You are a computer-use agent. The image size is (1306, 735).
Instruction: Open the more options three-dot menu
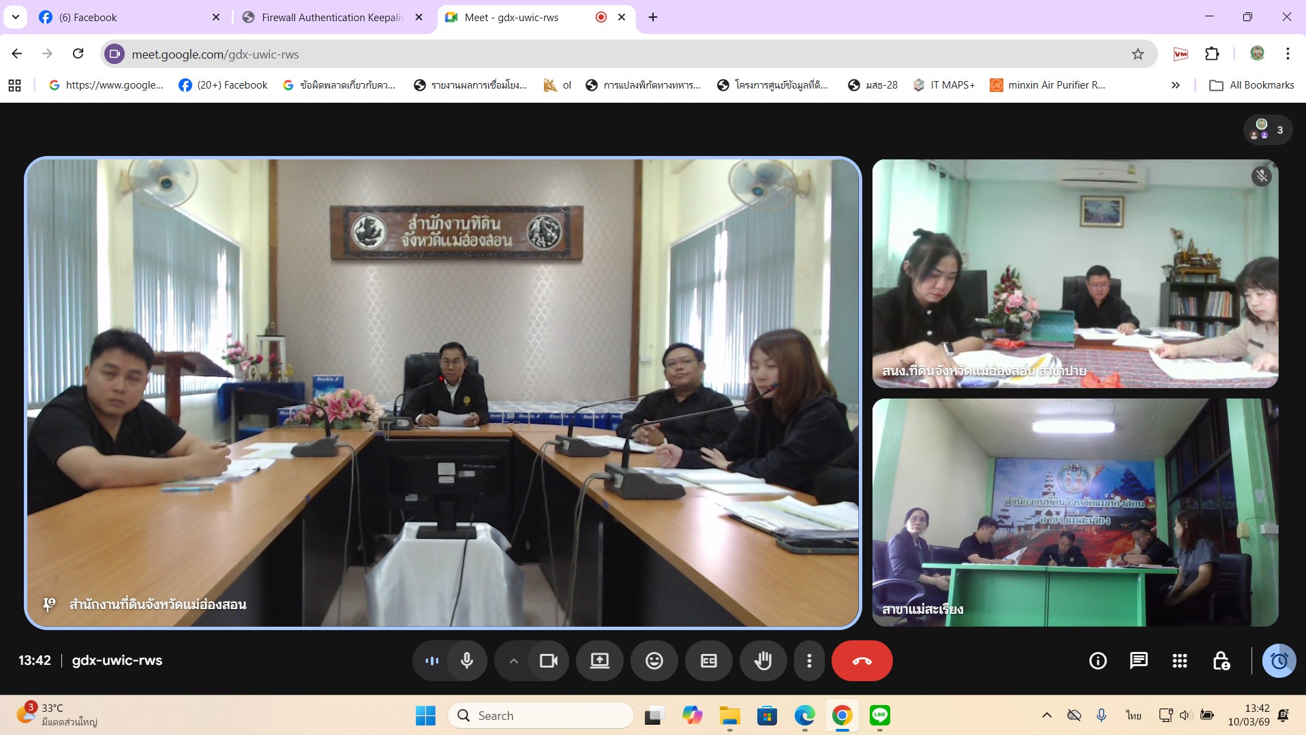point(809,661)
